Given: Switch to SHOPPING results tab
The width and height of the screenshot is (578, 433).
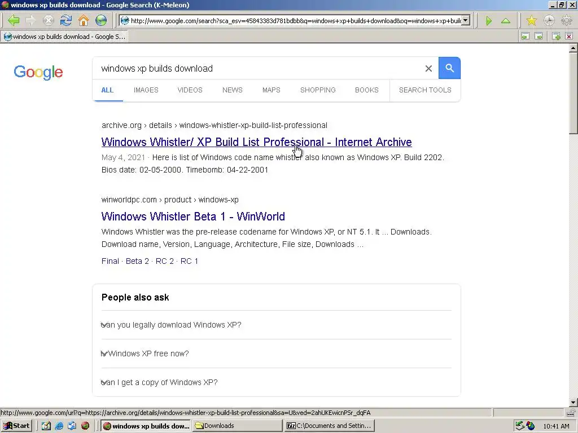Looking at the screenshot, I should (318, 90).
